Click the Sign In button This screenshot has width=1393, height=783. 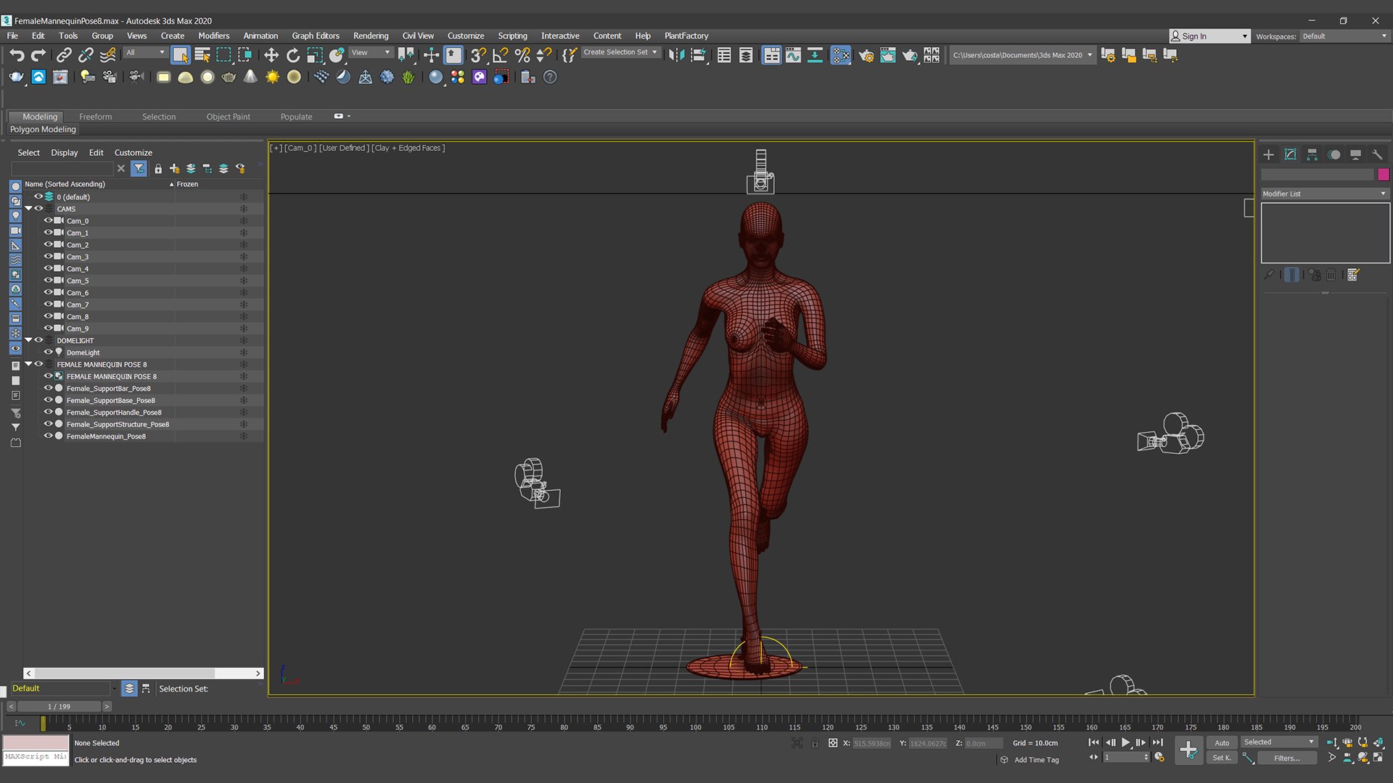click(1209, 36)
